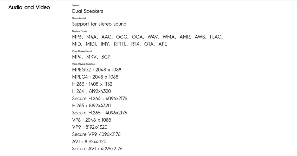Click the MKV video format entry

pos(91,57)
